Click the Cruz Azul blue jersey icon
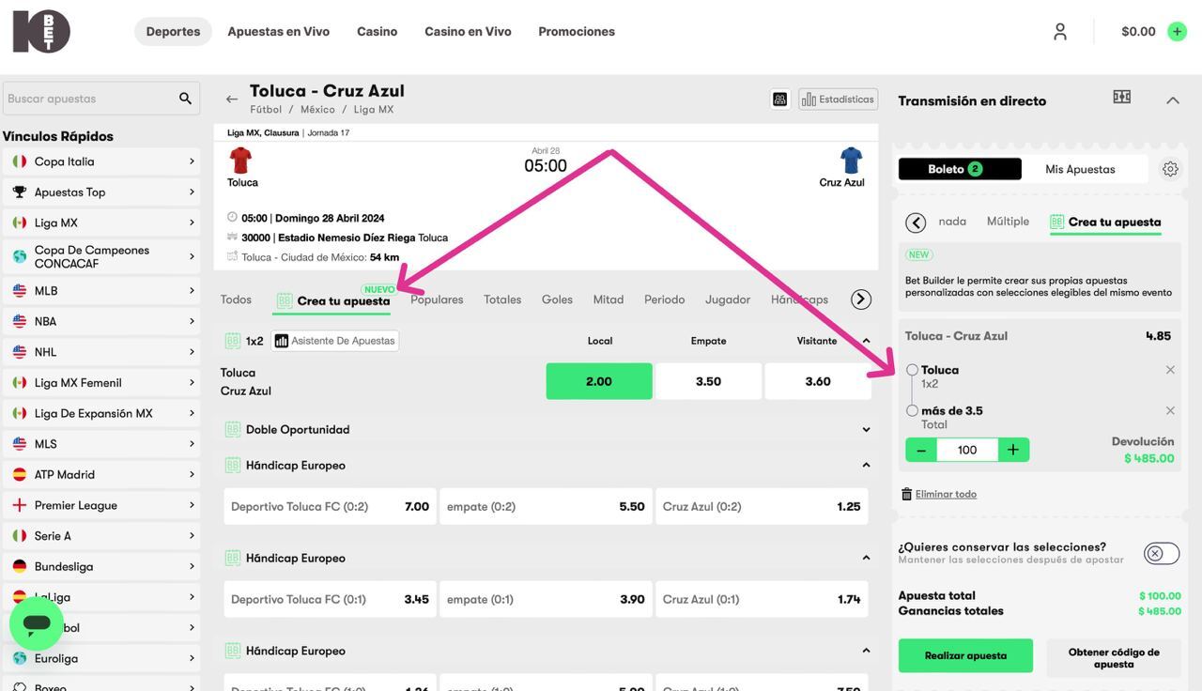1202x691 pixels. [851, 161]
